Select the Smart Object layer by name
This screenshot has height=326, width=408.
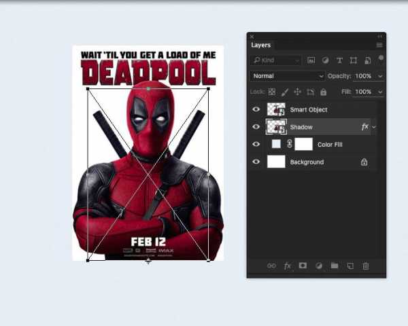tap(309, 109)
